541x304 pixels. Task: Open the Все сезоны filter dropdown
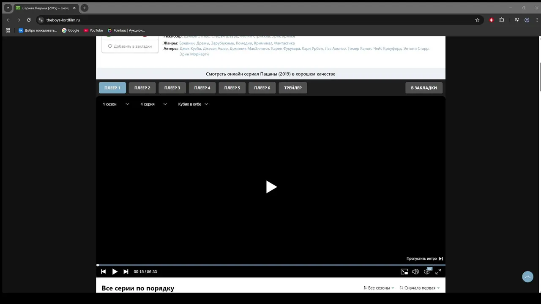tap(379, 288)
